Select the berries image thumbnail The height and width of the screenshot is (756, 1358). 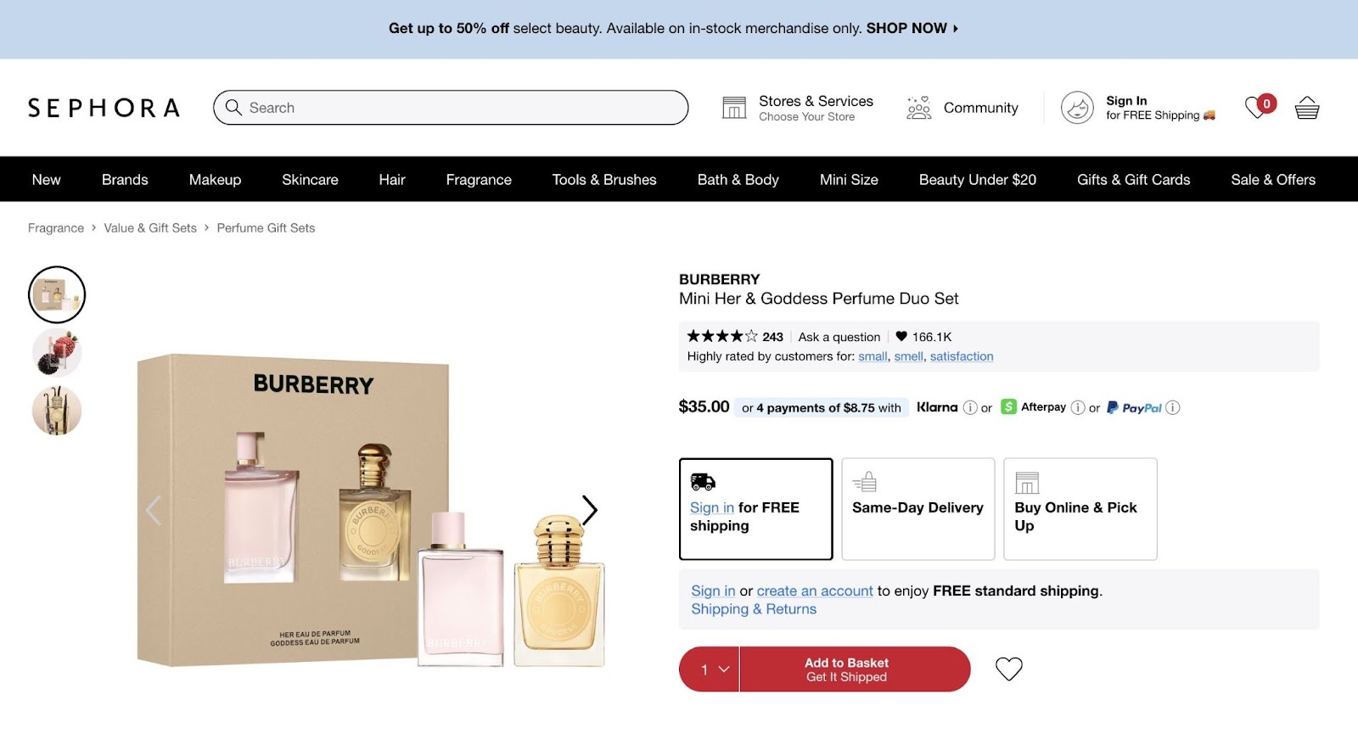click(56, 351)
